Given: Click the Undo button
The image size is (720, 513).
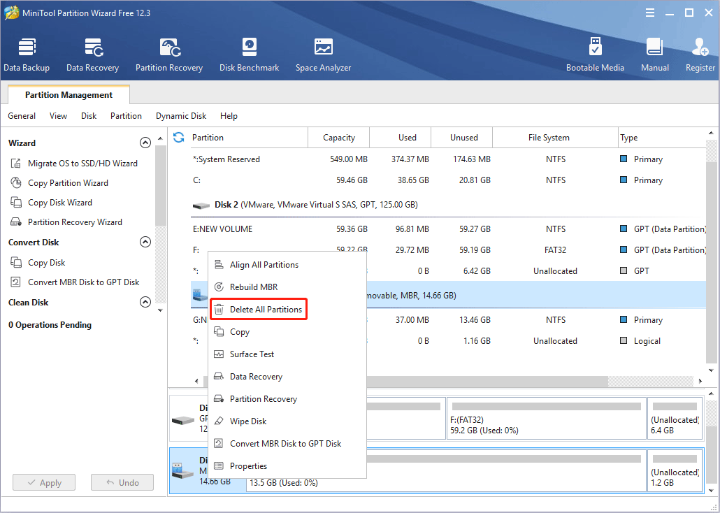Looking at the screenshot, I should (x=122, y=482).
